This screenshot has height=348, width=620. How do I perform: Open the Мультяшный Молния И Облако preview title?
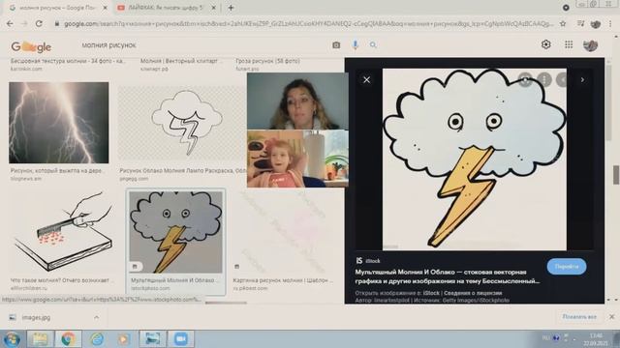click(x=447, y=276)
